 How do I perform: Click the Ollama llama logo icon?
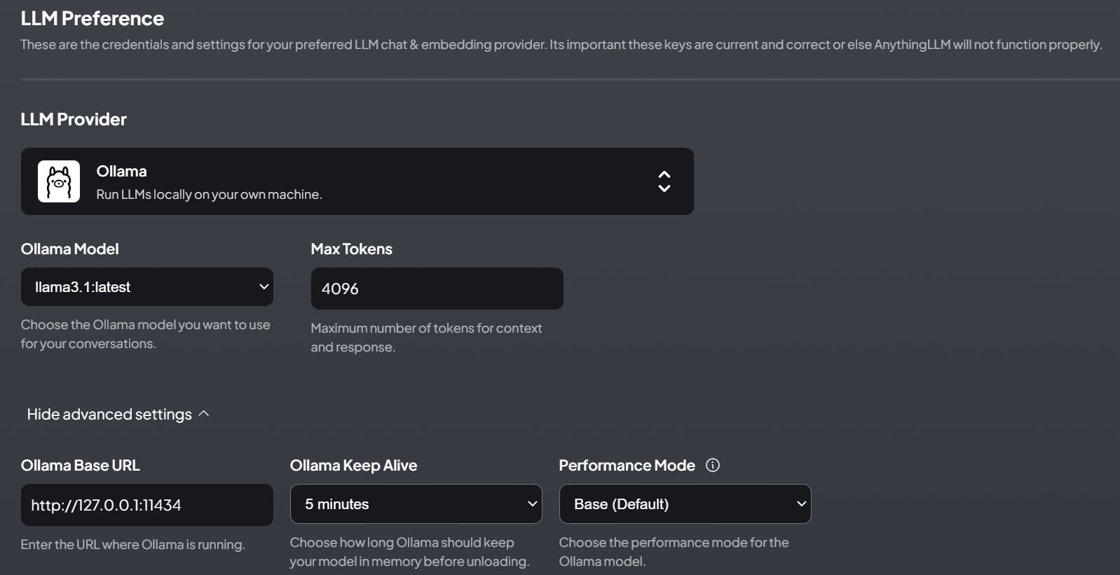(59, 181)
